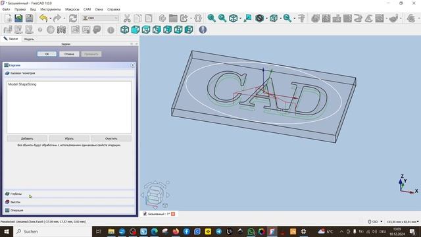The height and width of the screenshot is (237, 421).
Task: Expand the Глубины section
Action: pyautogui.click(x=69, y=194)
